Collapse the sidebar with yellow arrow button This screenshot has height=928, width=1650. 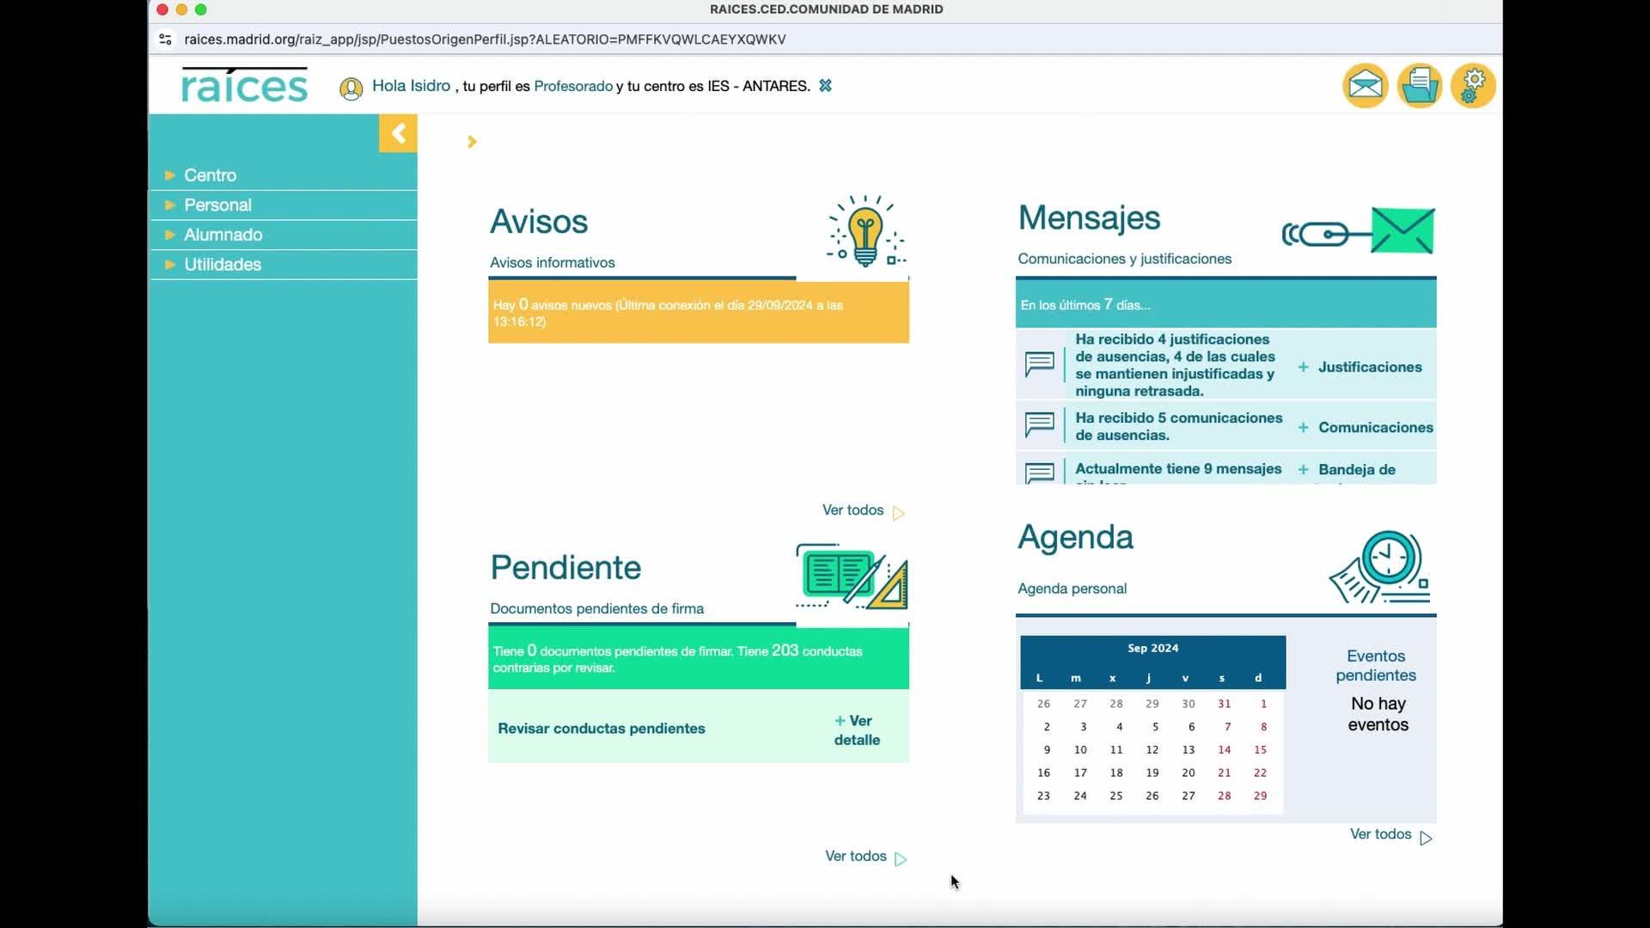(x=398, y=133)
